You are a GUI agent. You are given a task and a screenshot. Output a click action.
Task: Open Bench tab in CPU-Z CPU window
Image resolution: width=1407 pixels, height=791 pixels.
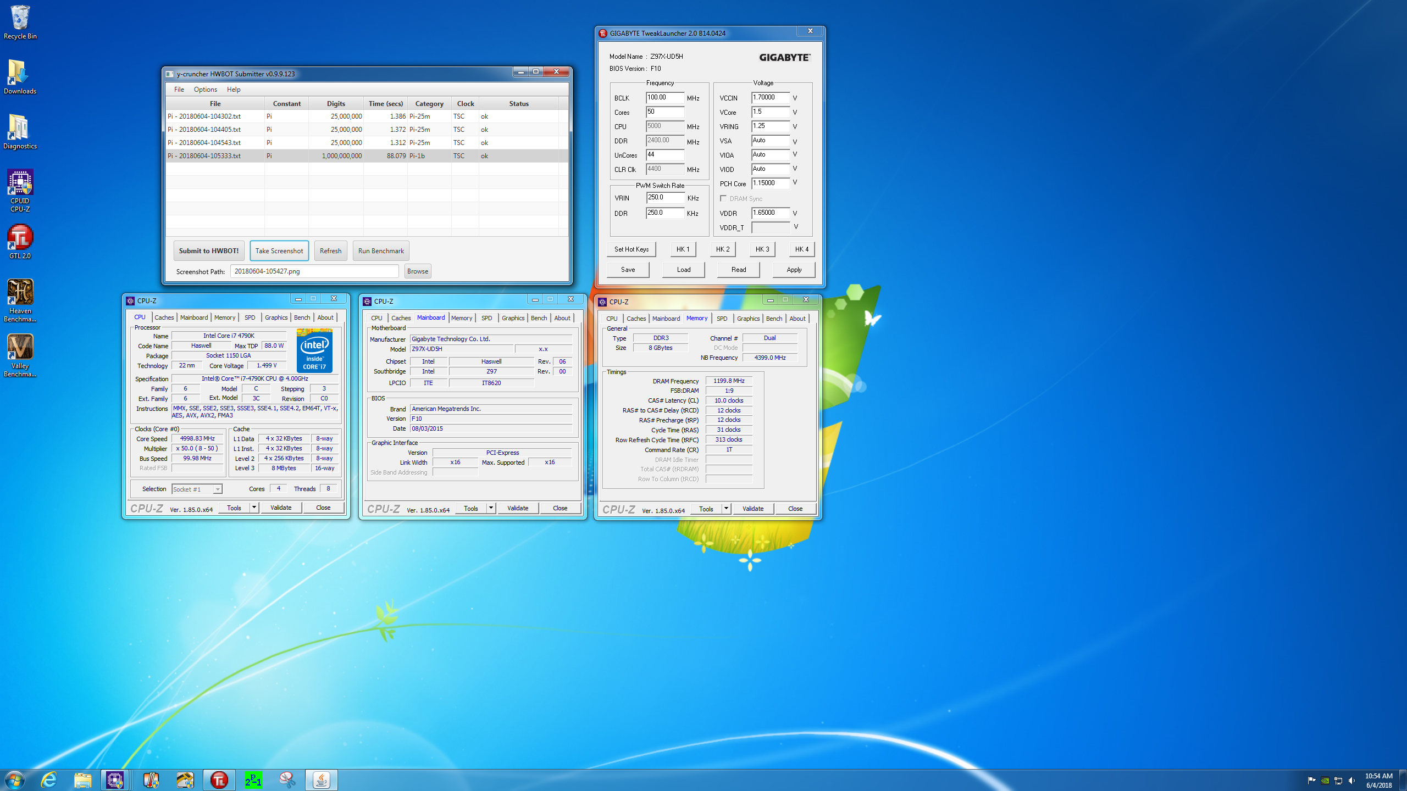[x=302, y=317]
